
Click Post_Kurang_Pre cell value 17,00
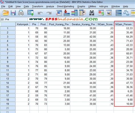click(59, 95)
